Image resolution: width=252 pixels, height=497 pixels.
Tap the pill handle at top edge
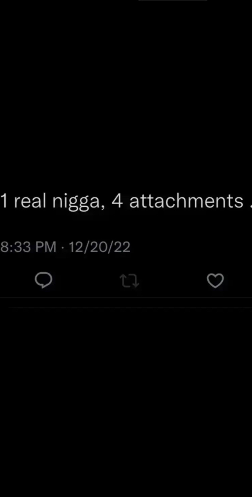click(x=173, y=1)
